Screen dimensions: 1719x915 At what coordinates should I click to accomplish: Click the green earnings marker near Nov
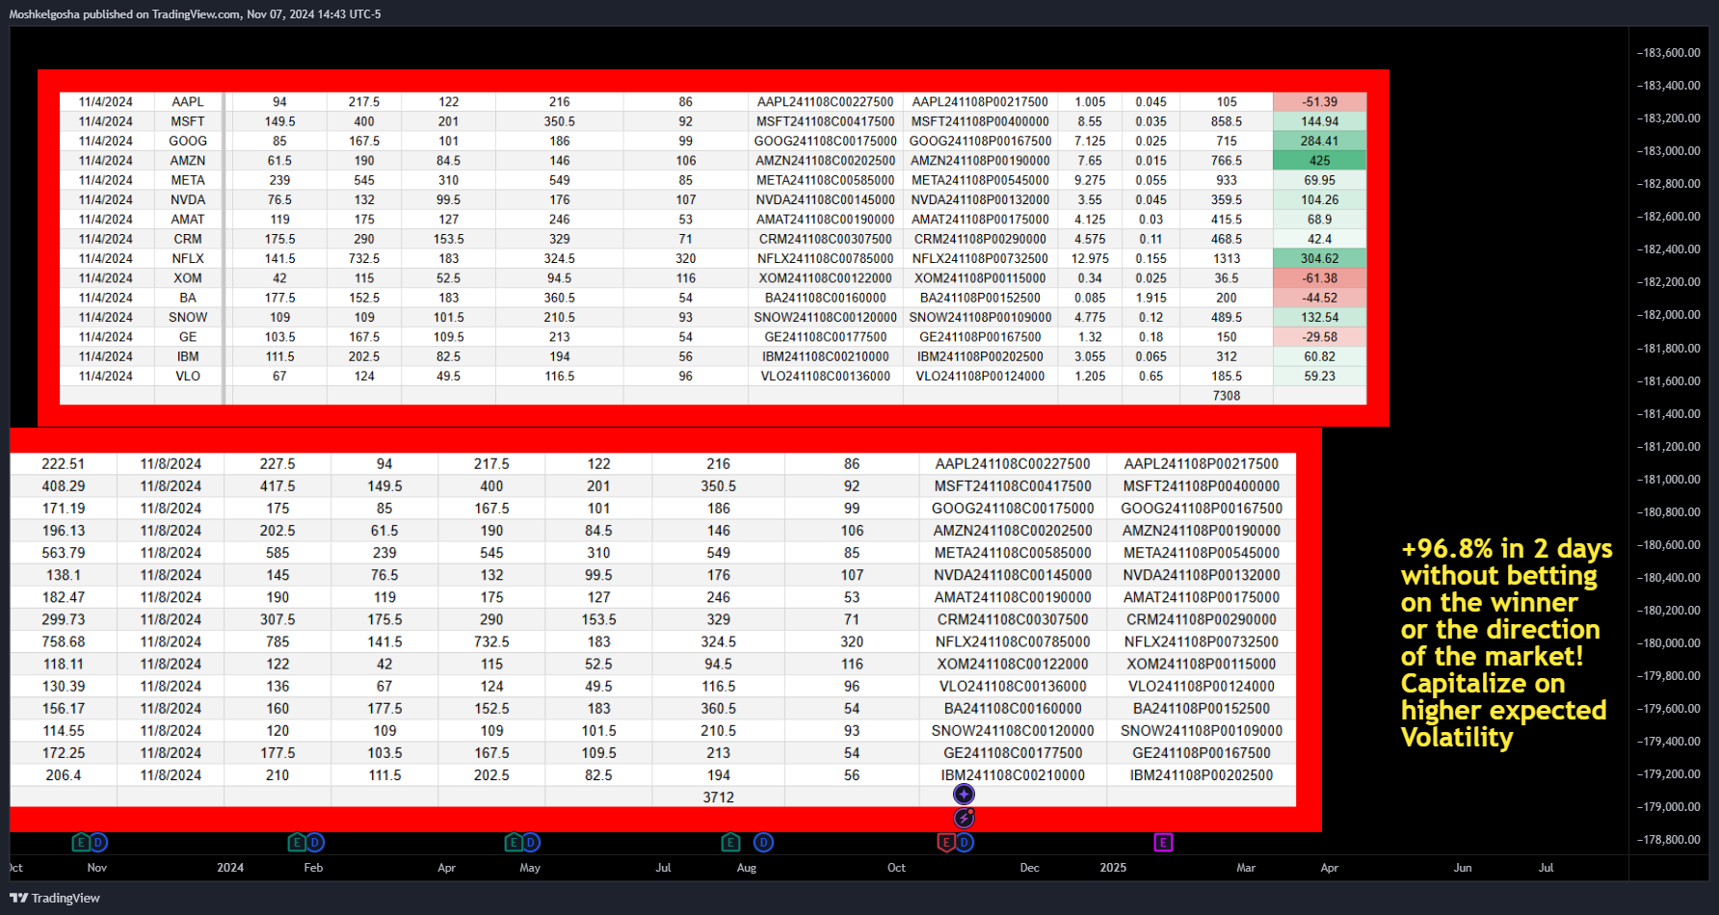81,843
